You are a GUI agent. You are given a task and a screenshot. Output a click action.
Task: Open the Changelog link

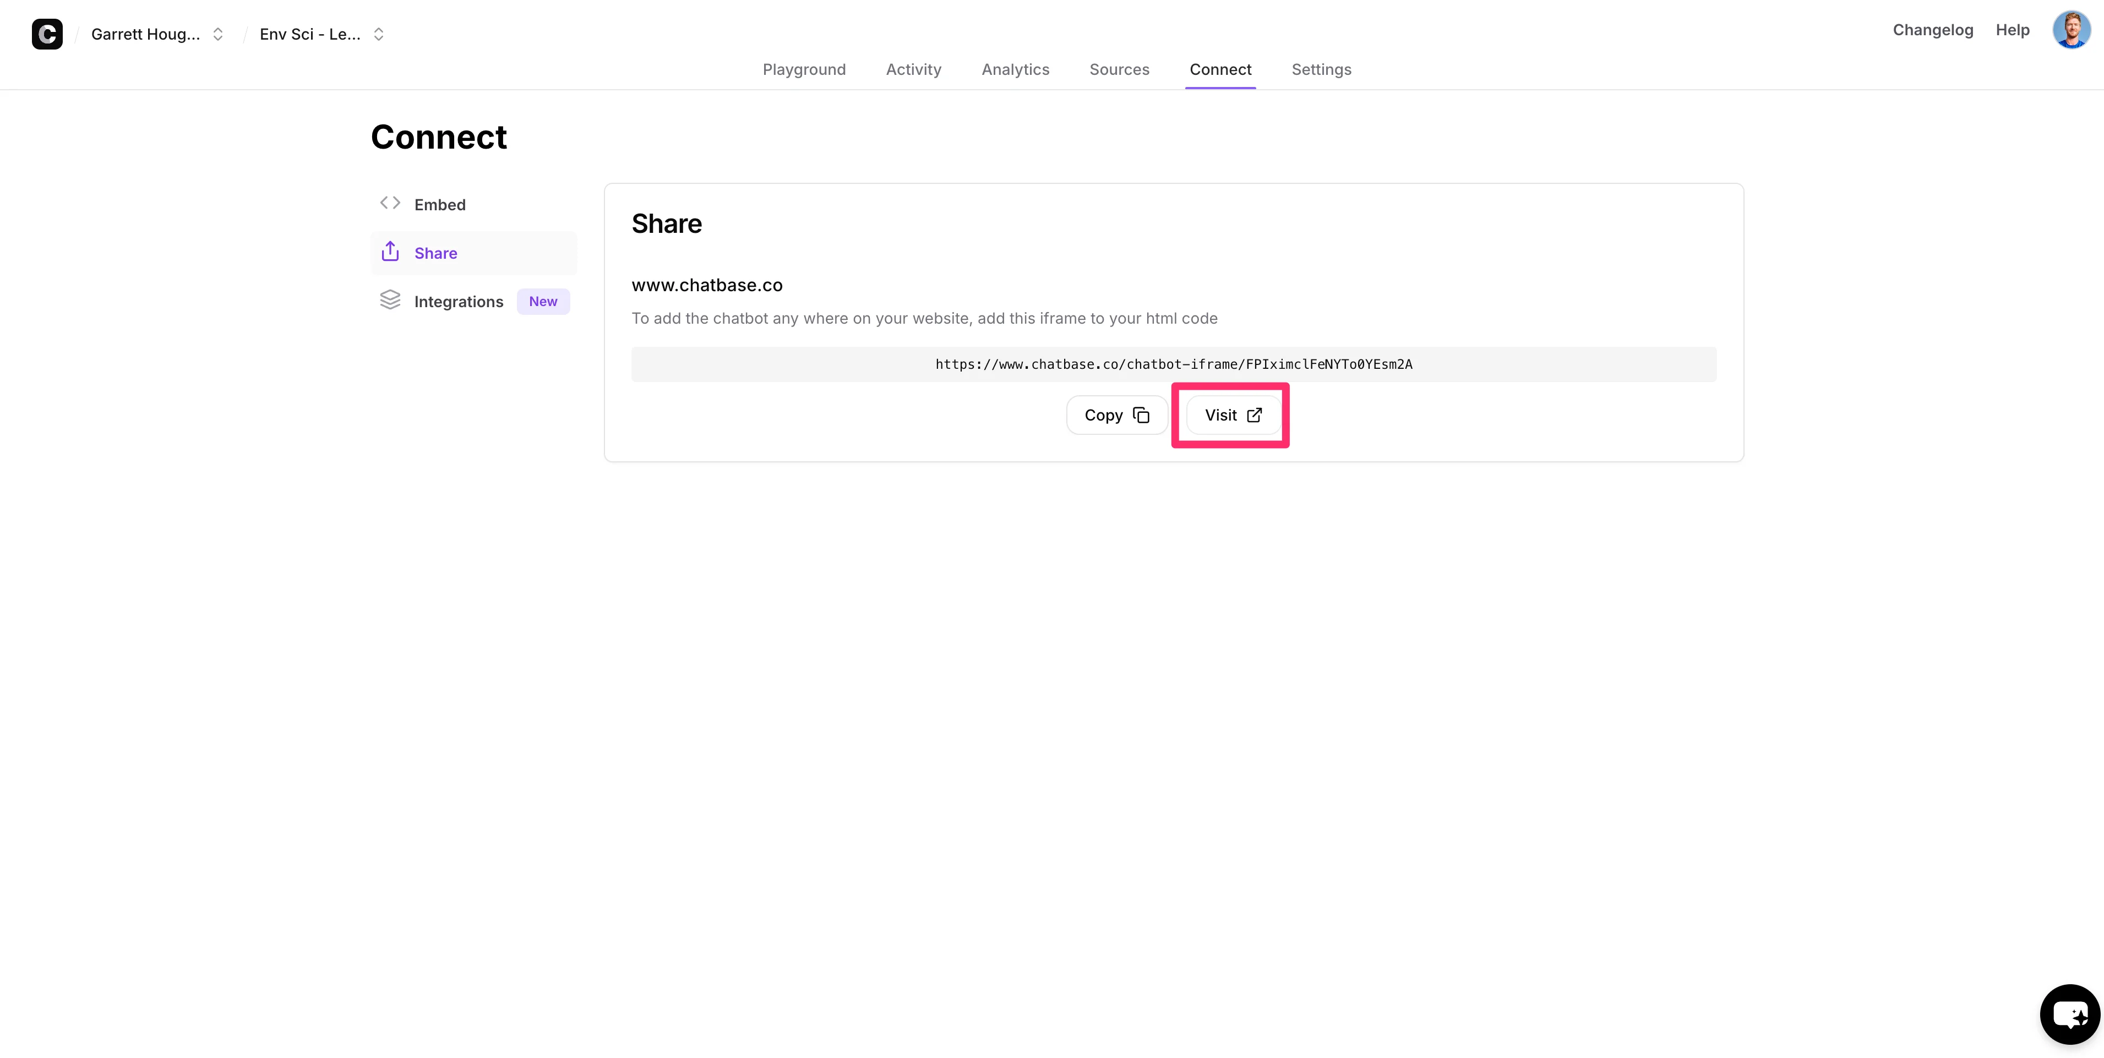(1932, 30)
